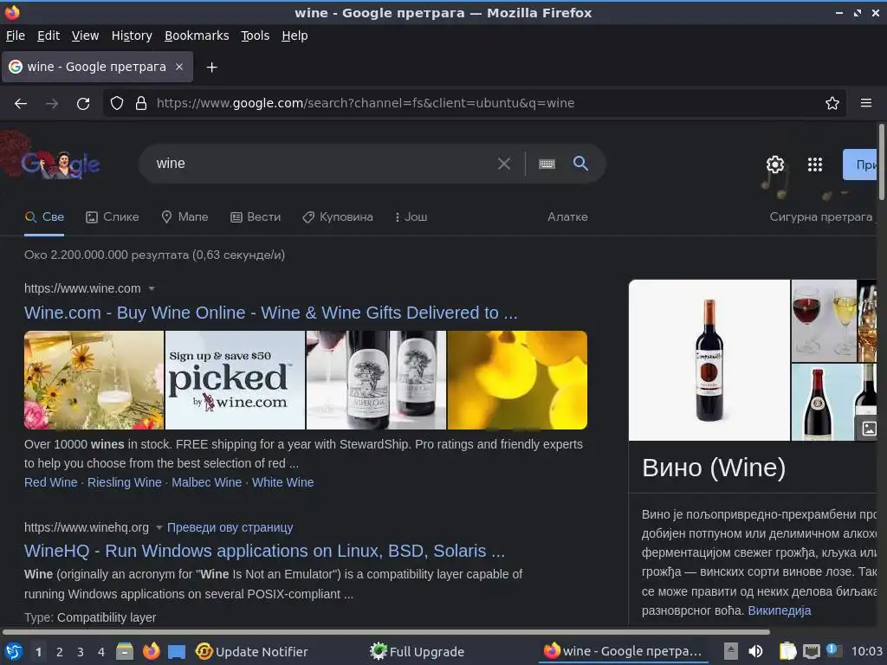The width and height of the screenshot is (887, 665).
Task: Open the Bookmarks menu
Action: point(197,36)
